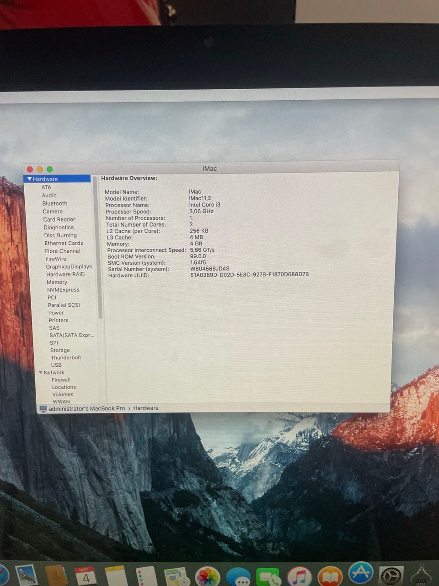Screen dimensions: 439x586
Task: Select Graphics/Displays in the sidebar
Action: [x=69, y=266]
